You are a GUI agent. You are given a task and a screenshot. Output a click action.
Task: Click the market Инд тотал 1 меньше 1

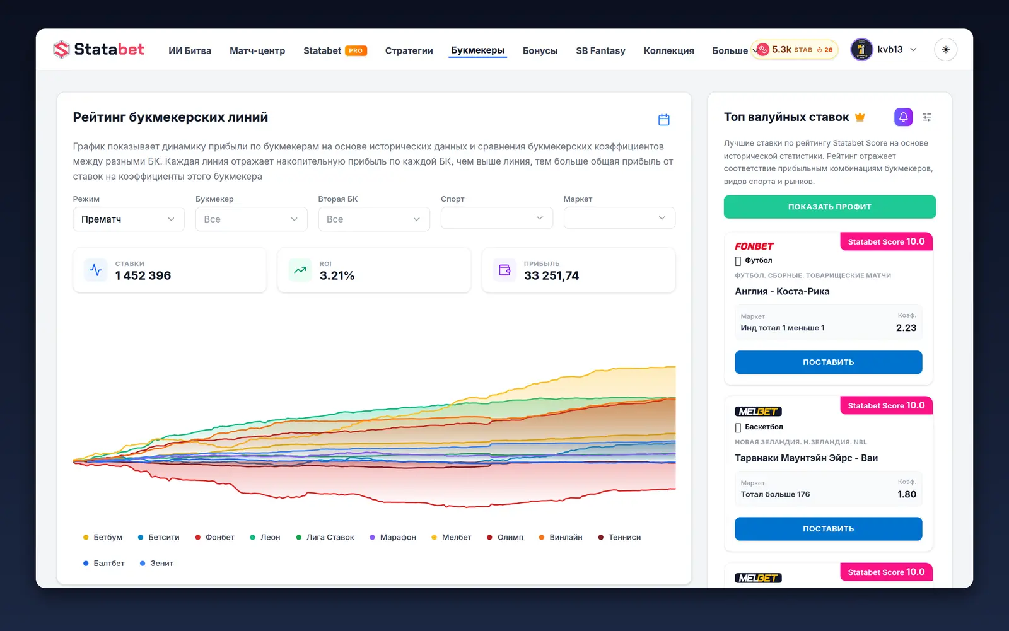783,328
